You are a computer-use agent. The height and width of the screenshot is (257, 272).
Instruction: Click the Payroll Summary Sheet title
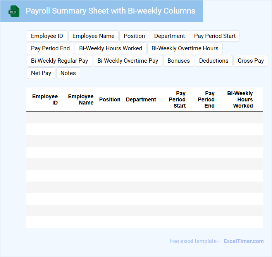(110, 11)
